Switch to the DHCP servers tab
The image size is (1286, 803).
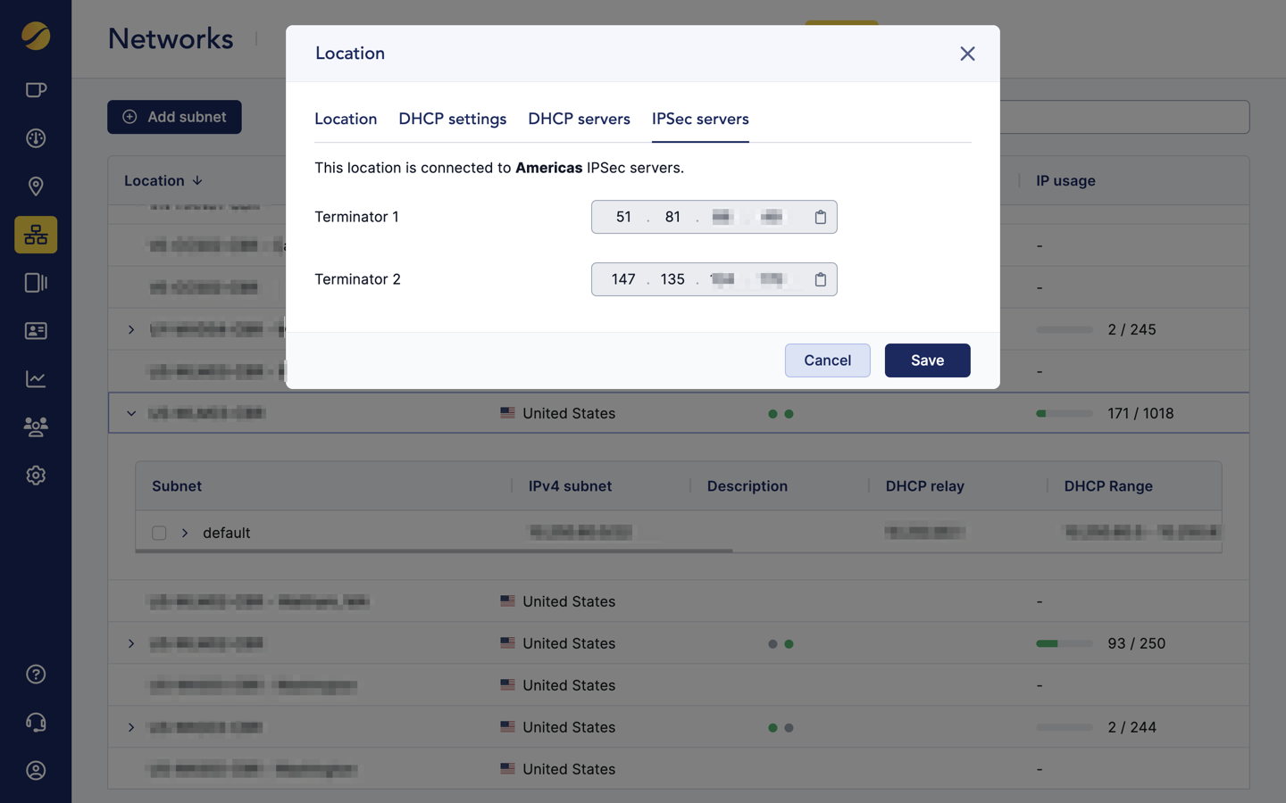click(x=579, y=119)
